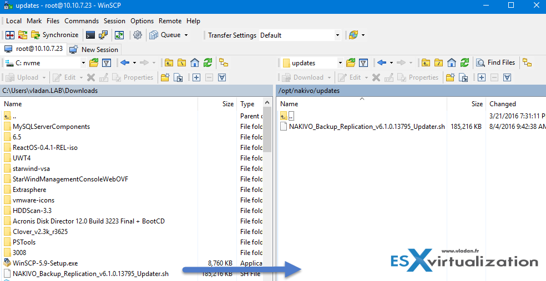
Task: Click remote panel Properties button
Action: 418,77
